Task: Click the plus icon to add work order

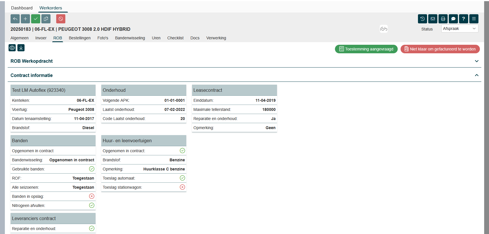Action: coord(25,19)
